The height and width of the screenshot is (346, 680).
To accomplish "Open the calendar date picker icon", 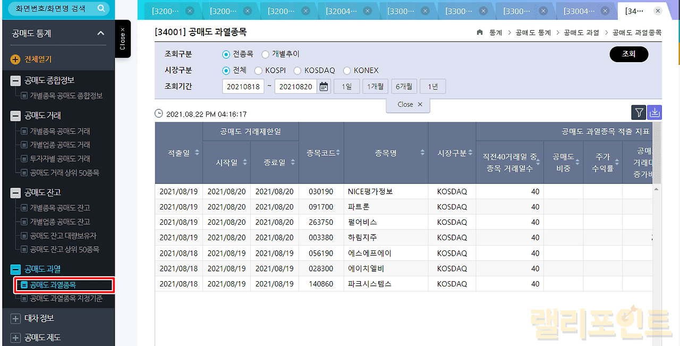I will click(324, 87).
